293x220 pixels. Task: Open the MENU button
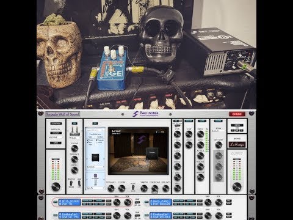237,125
